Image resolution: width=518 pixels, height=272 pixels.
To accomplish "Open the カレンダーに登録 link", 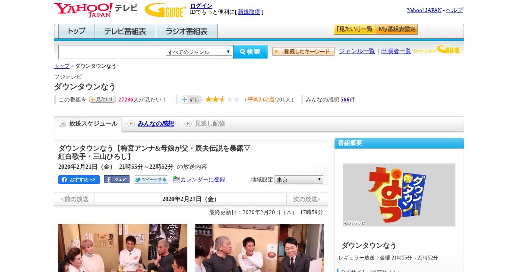I will (x=203, y=180).
